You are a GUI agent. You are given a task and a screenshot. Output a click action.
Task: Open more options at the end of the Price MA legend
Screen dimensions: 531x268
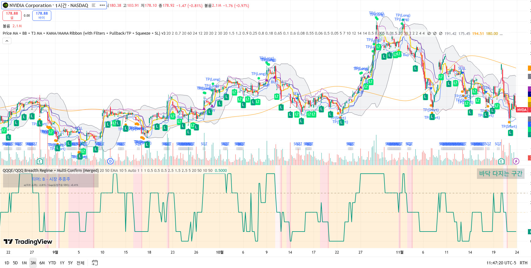pos(501,34)
